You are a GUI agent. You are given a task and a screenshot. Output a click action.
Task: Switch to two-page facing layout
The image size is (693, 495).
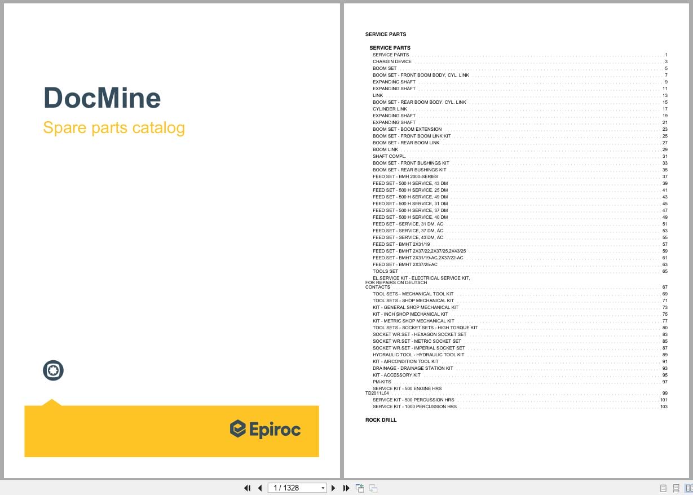[688, 488]
